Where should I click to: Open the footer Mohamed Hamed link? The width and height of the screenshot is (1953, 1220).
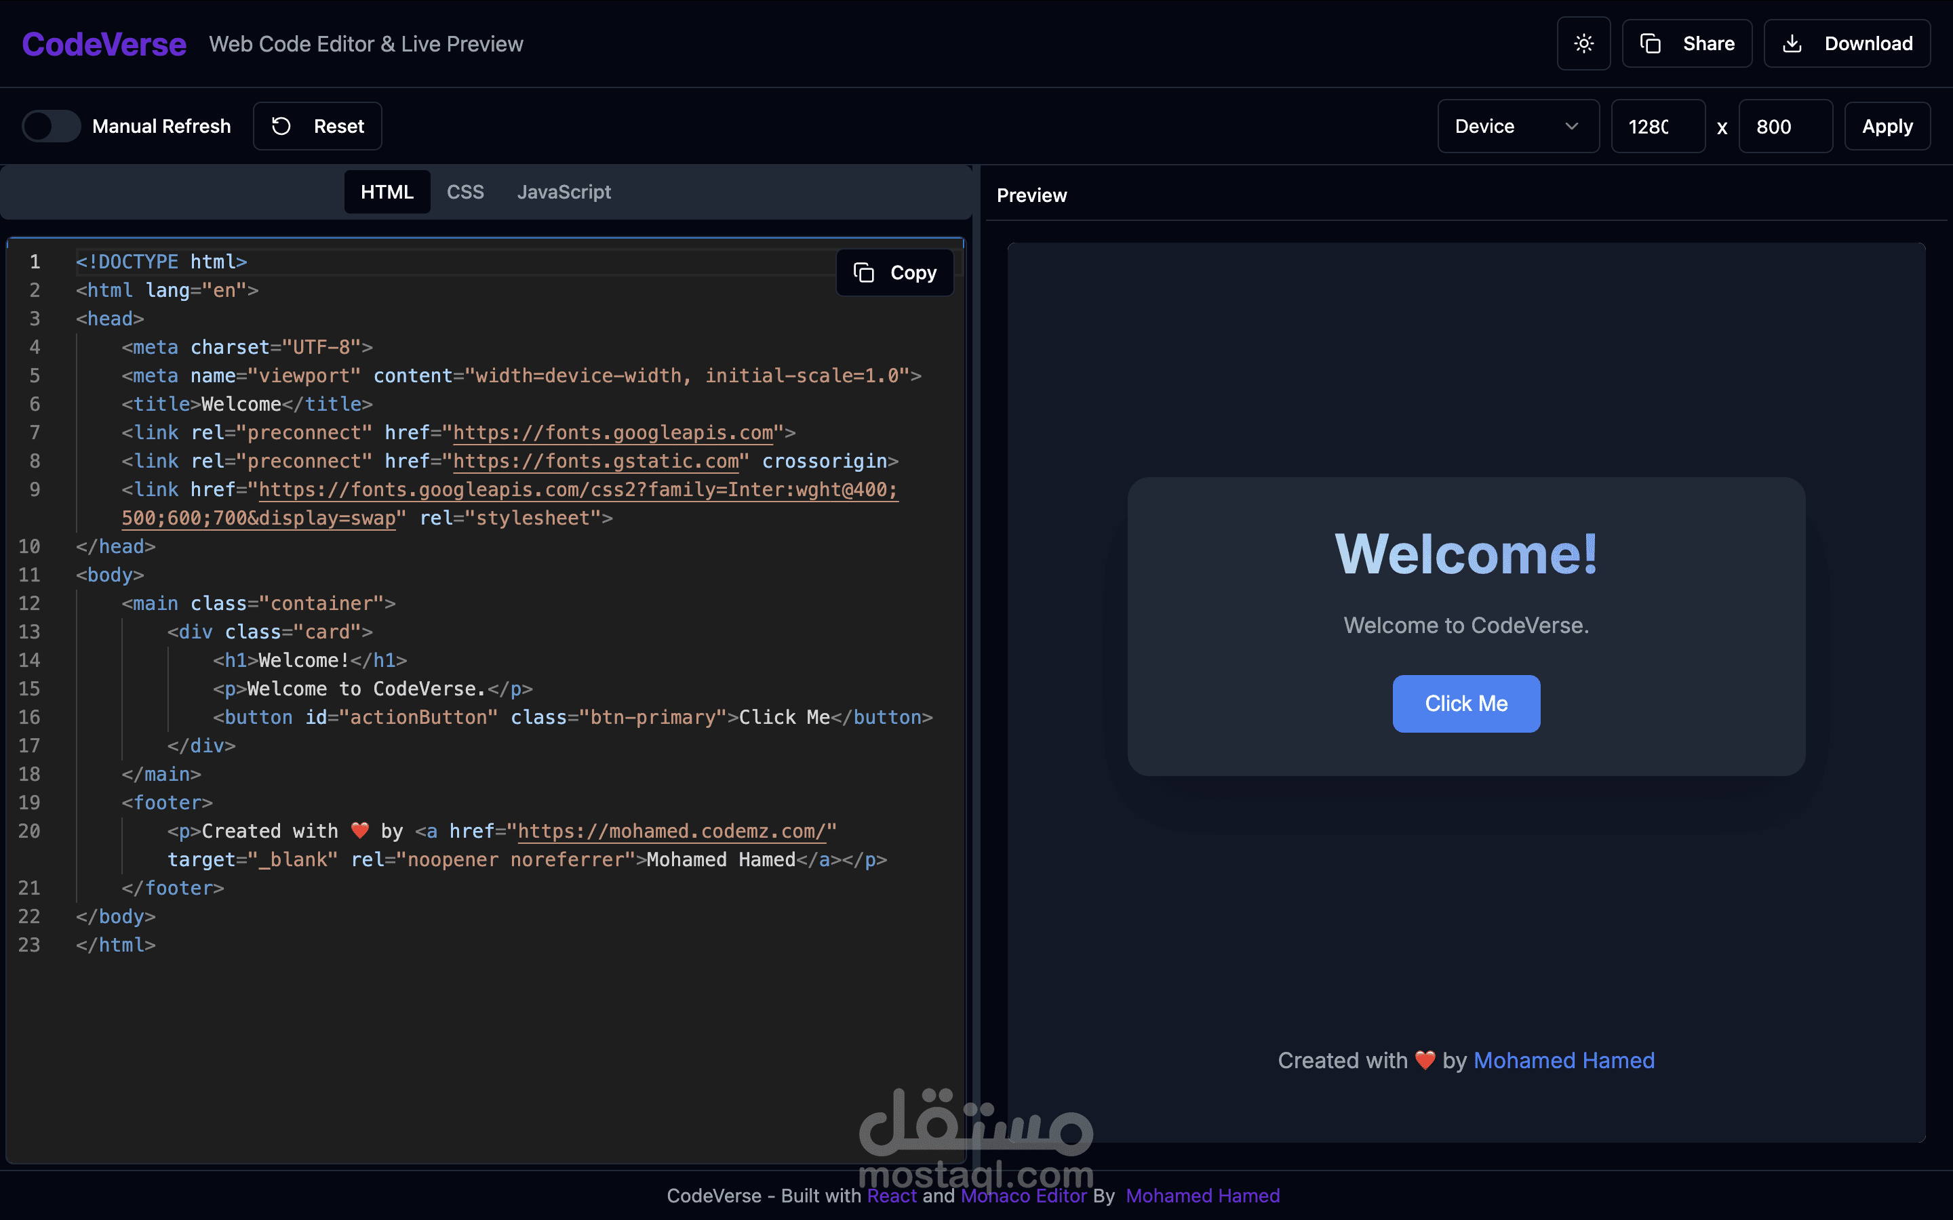pyautogui.click(x=1202, y=1196)
